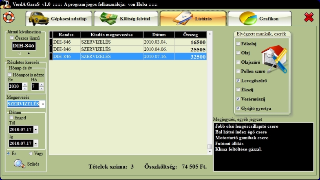Uncheck the Vezérműszíj checkbox
Image resolution: width=320 pixels, height=180 pixels.
pos(238,99)
